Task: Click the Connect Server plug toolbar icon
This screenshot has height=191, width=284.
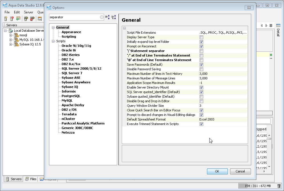Action: (26, 19)
